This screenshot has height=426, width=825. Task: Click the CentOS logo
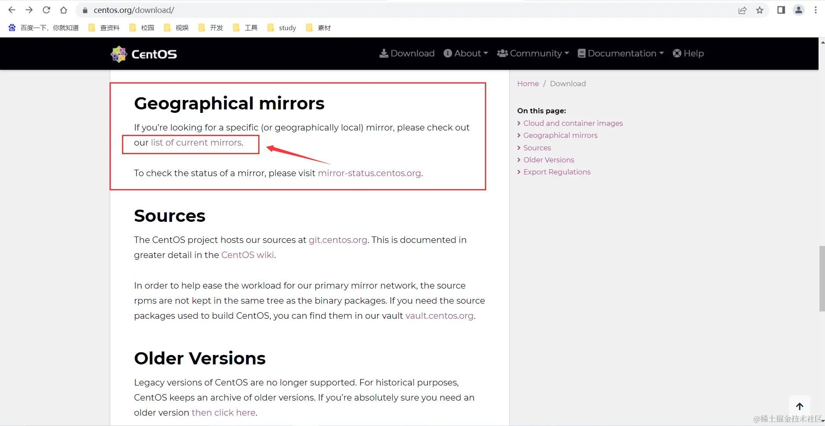tap(144, 54)
